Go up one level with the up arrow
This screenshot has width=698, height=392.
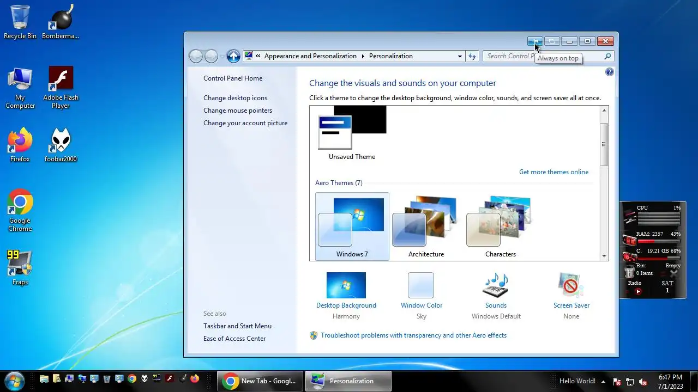click(233, 56)
